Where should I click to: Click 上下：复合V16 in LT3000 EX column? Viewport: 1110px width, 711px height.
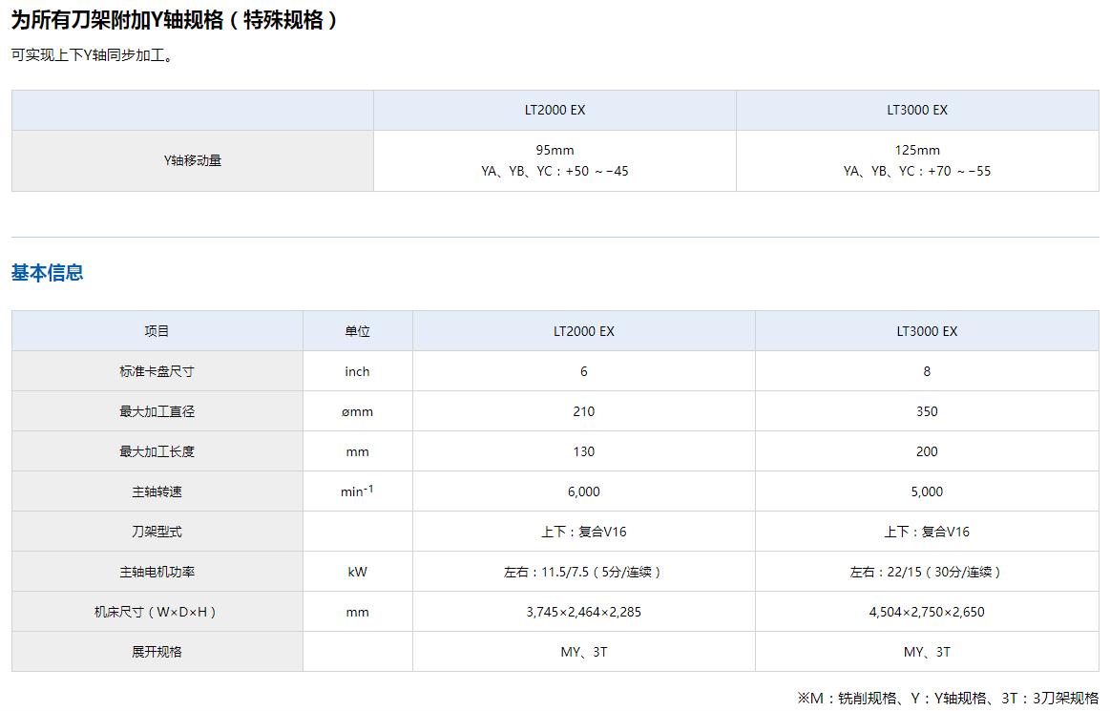(x=927, y=532)
